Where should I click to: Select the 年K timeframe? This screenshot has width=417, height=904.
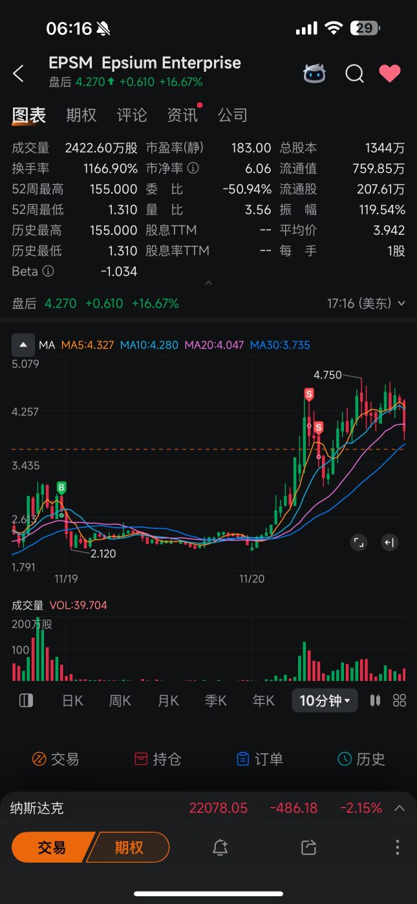tap(264, 701)
